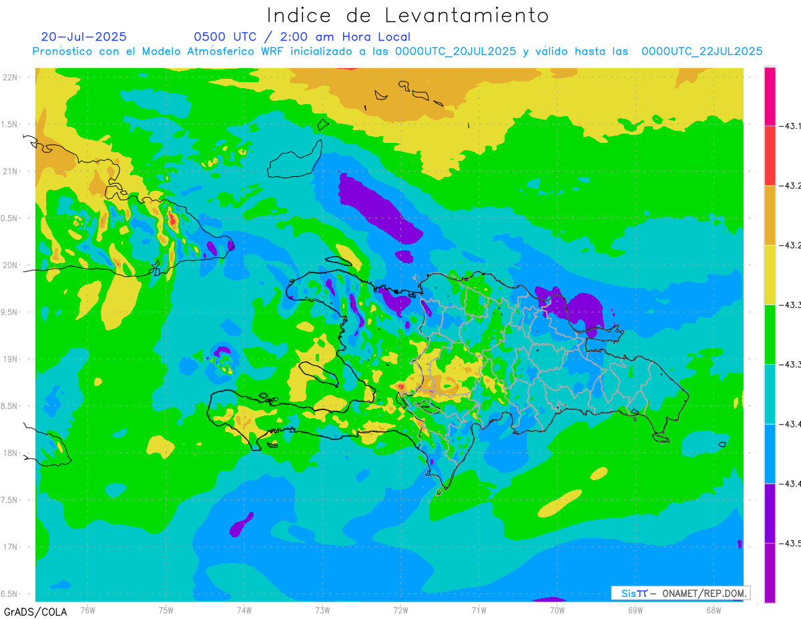Click the 76W longitude label

tap(88, 610)
